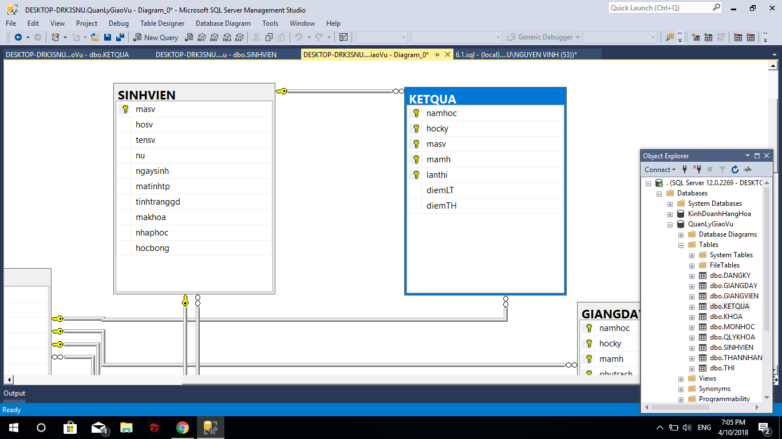Viewport: 782px width, 439px height.
Task: Open Chrome from the Windows taskbar
Action: pyautogui.click(x=183, y=428)
